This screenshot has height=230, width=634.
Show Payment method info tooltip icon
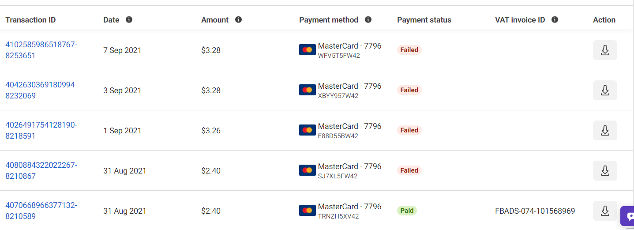(368, 19)
